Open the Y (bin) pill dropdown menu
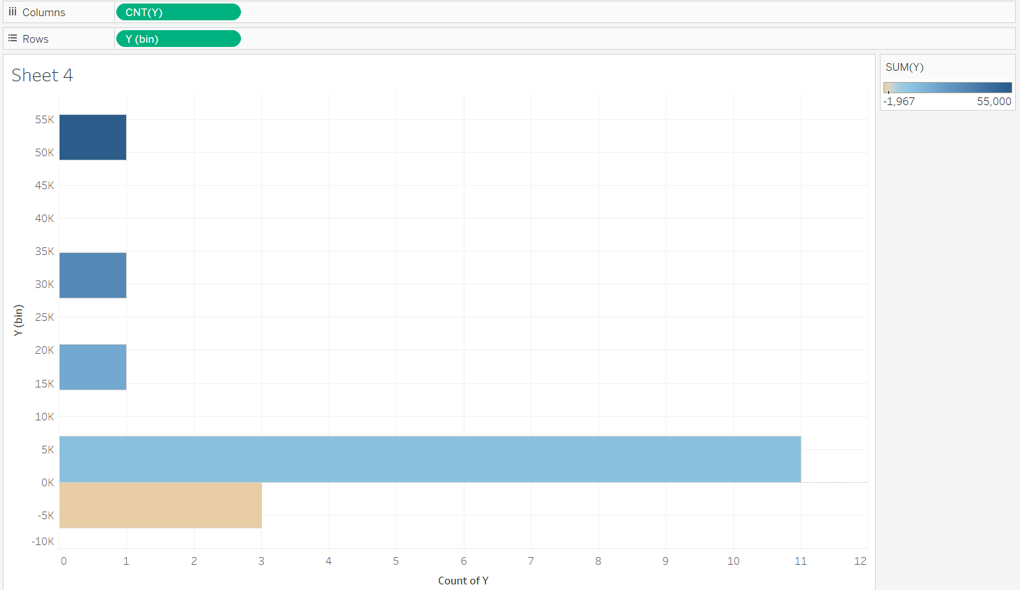Screen dimensions: 1020x590 tap(235, 39)
